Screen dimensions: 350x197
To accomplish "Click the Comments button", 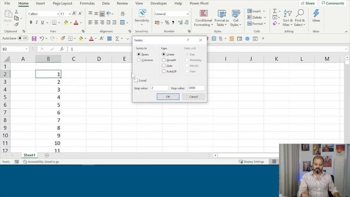I will [x=333, y=3].
